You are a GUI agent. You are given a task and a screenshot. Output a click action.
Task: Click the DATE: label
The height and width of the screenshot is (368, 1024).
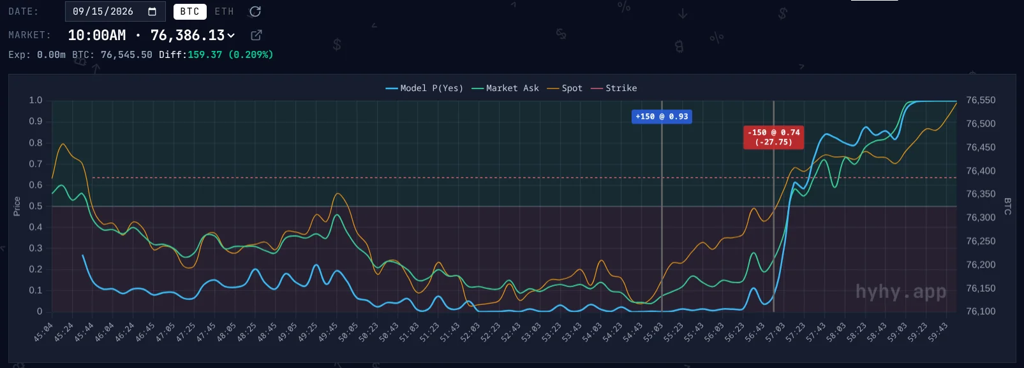pos(23,11)
